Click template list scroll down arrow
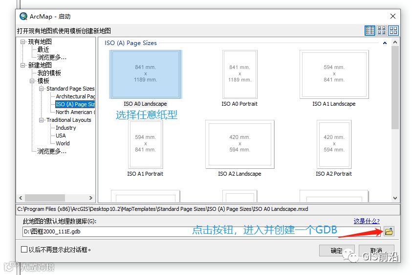 pos(395,198)
